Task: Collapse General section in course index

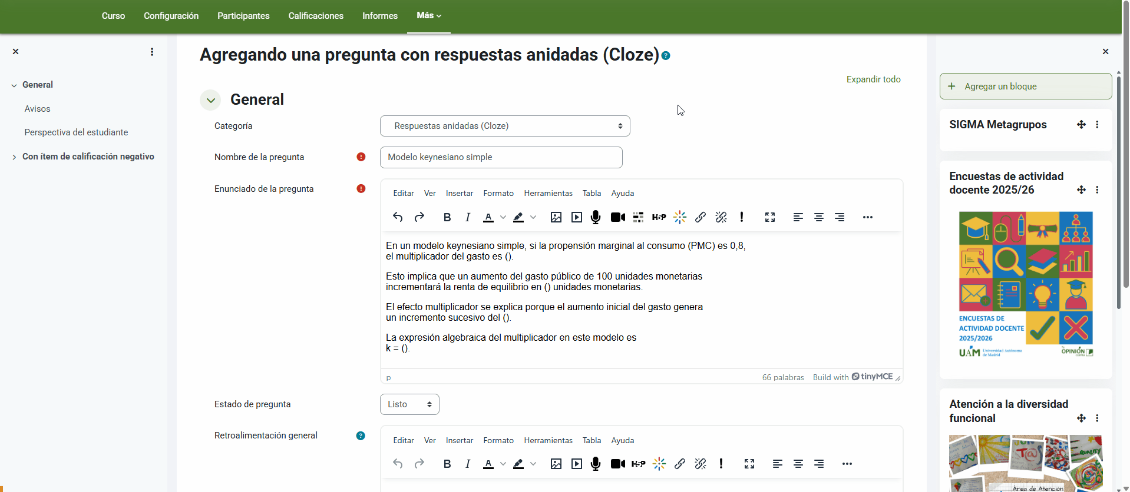Action: click(x=14, y=85)
